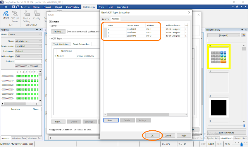Open the quick access toolbar customize arrow
Screen dimensions: 248x147
(29, 7)
